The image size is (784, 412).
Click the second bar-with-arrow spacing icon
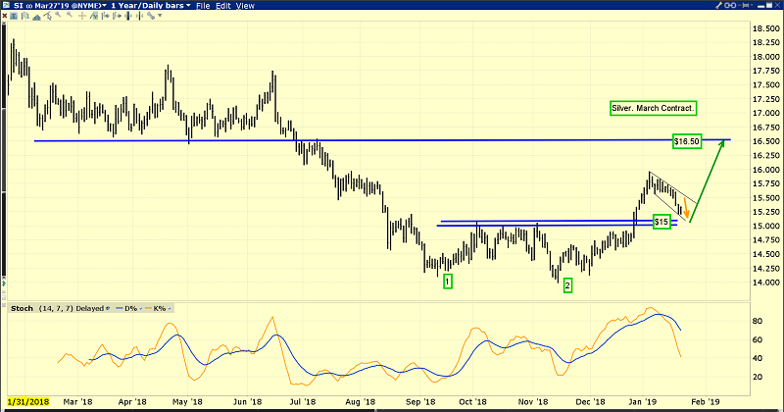(117, 16)
